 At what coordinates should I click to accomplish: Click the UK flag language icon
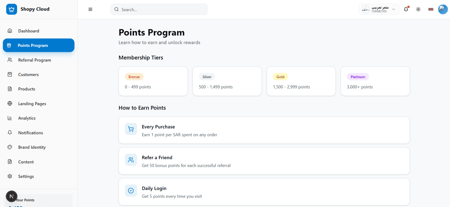(x=431, y=9)
